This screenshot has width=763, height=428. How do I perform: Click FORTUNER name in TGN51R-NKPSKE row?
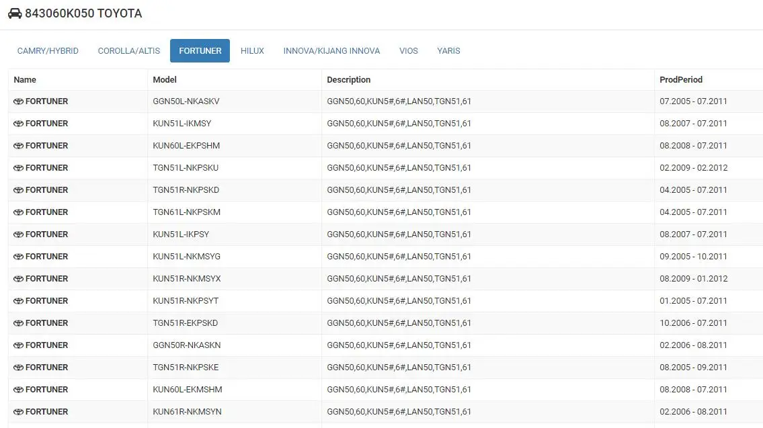click(46, 368)
